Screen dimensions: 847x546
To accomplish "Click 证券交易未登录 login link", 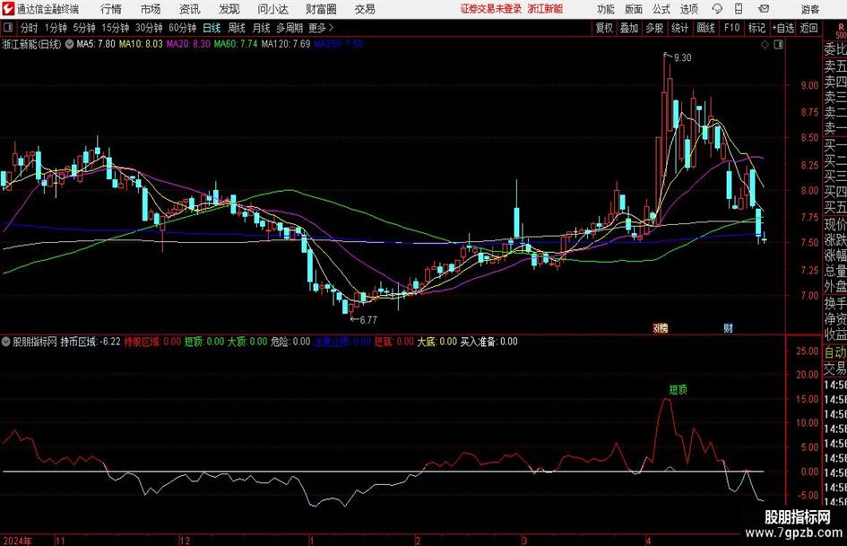I will click(x=491, y=9).
